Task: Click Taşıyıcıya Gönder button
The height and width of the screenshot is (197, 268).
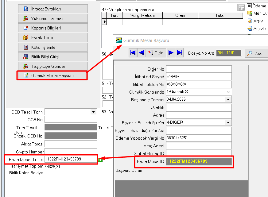Action: 52,66
